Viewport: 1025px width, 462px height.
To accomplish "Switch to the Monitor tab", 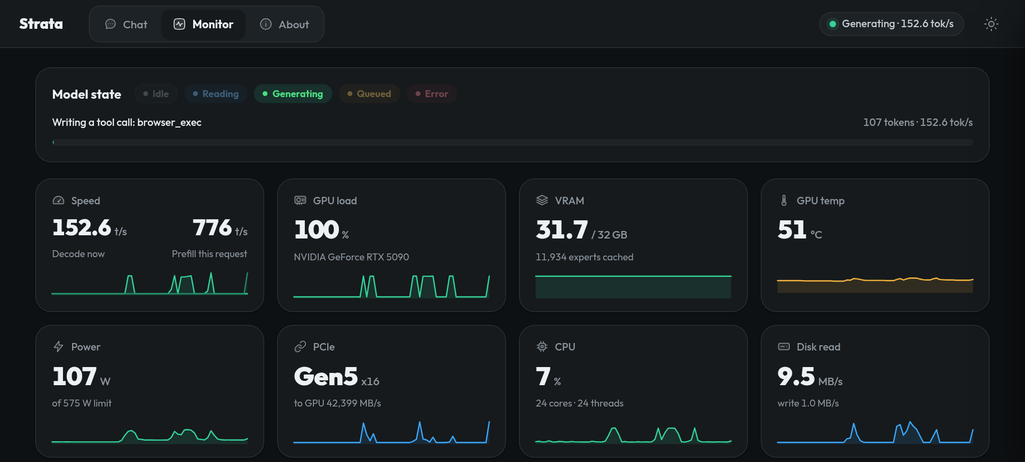I will [x=203, y=25].
